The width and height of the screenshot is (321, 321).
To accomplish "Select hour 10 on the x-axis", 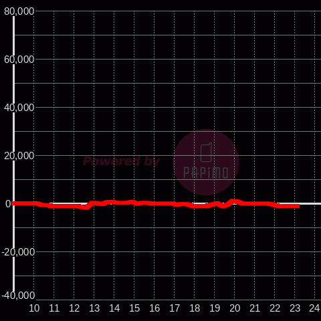I will (34, 308).
